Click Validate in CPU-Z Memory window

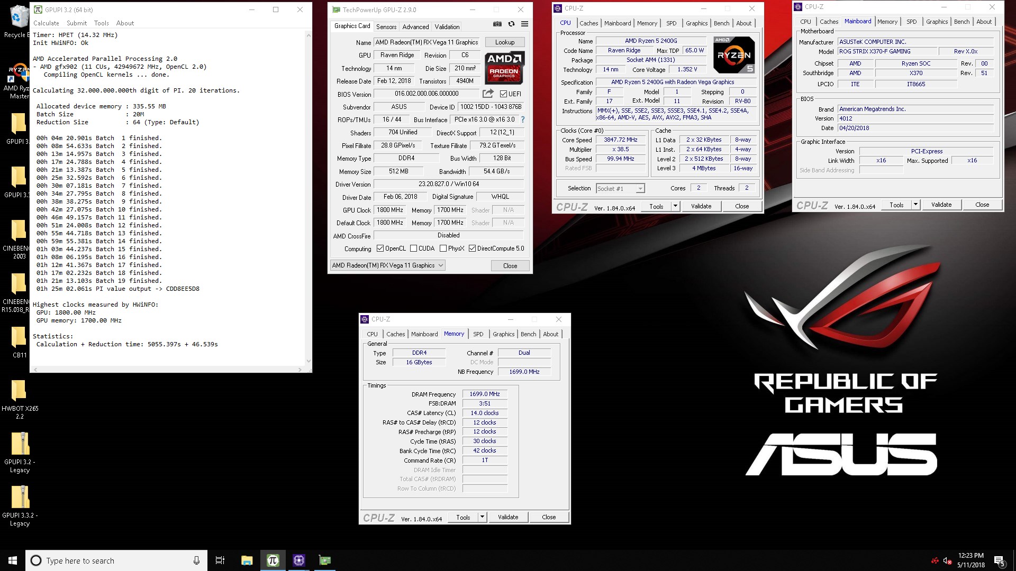tap(508, 517)
